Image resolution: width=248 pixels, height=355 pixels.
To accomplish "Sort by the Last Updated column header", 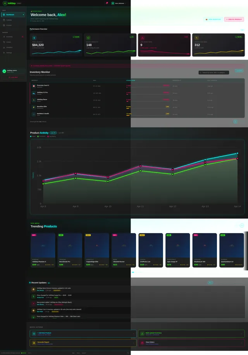I will [212, 80].
